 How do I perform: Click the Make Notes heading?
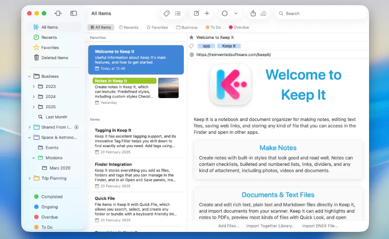point(278,148)
